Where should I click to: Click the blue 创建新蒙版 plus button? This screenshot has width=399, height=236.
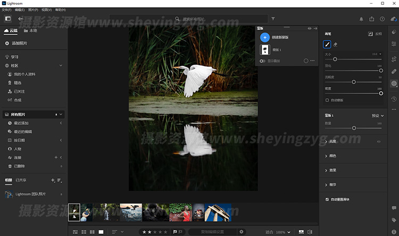265,38
